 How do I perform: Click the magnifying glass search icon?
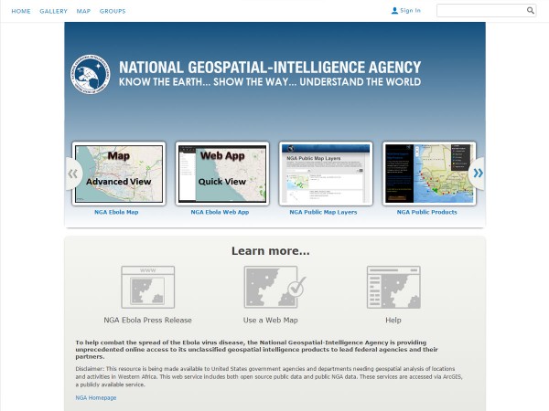point(531,10)
